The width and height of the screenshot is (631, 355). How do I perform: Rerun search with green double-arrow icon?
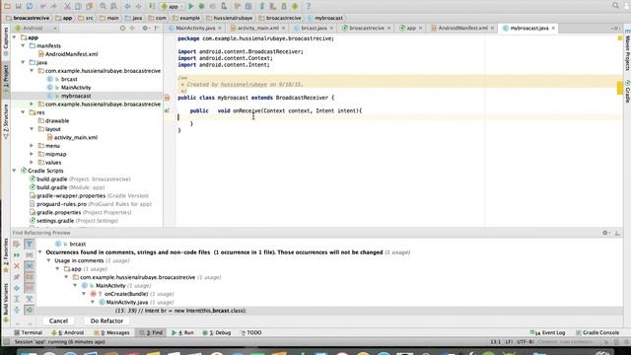pos(17,255)
